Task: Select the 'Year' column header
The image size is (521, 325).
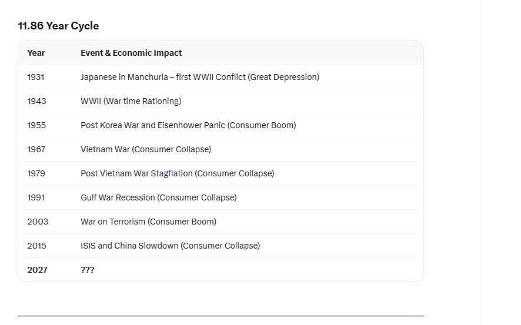Action: pos(36,53)
